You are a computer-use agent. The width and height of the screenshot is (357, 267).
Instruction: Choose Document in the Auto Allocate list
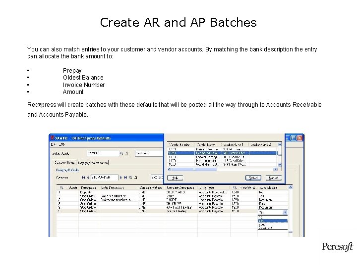273,228
